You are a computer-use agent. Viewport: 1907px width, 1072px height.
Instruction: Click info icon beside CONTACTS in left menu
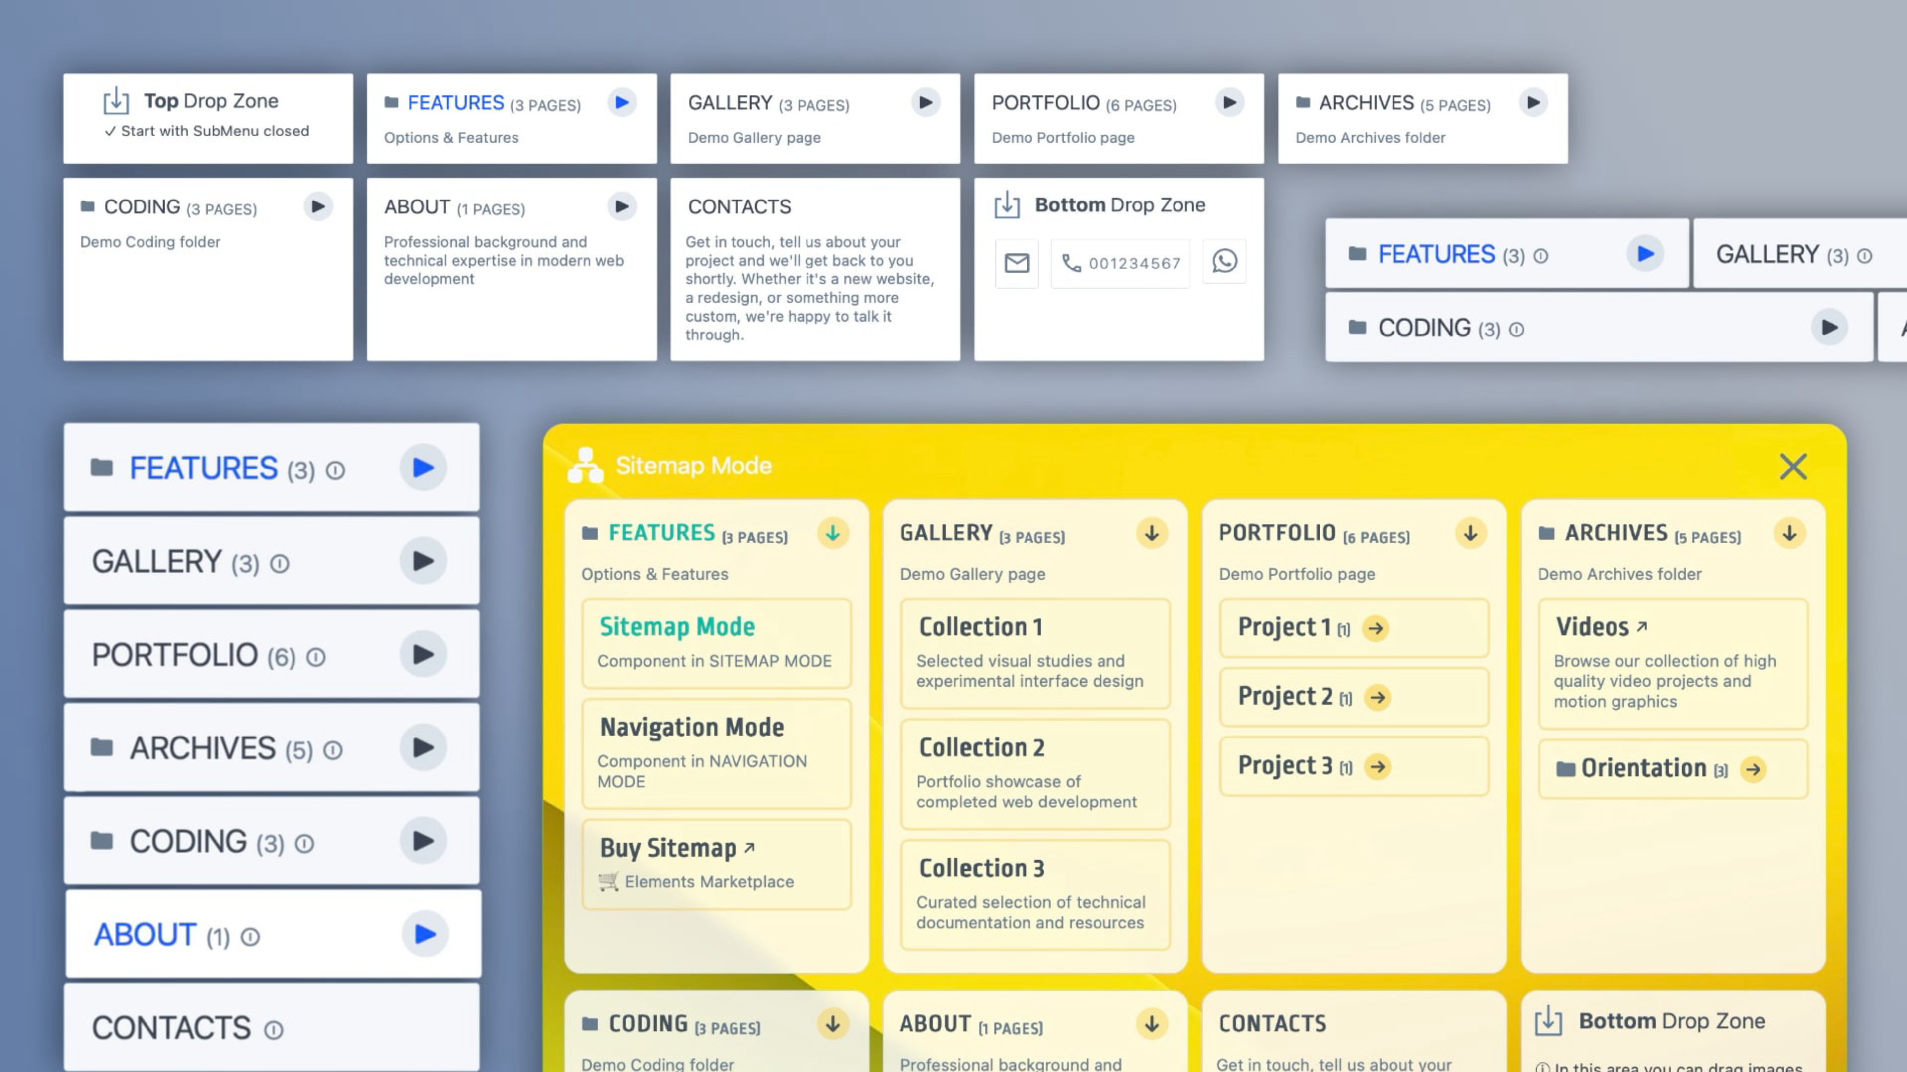click(274, 1030)
